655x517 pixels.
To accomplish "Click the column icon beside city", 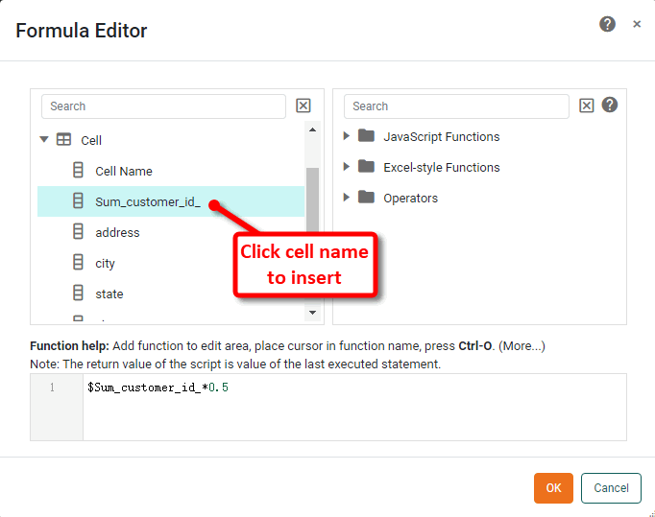I will 78,263.
